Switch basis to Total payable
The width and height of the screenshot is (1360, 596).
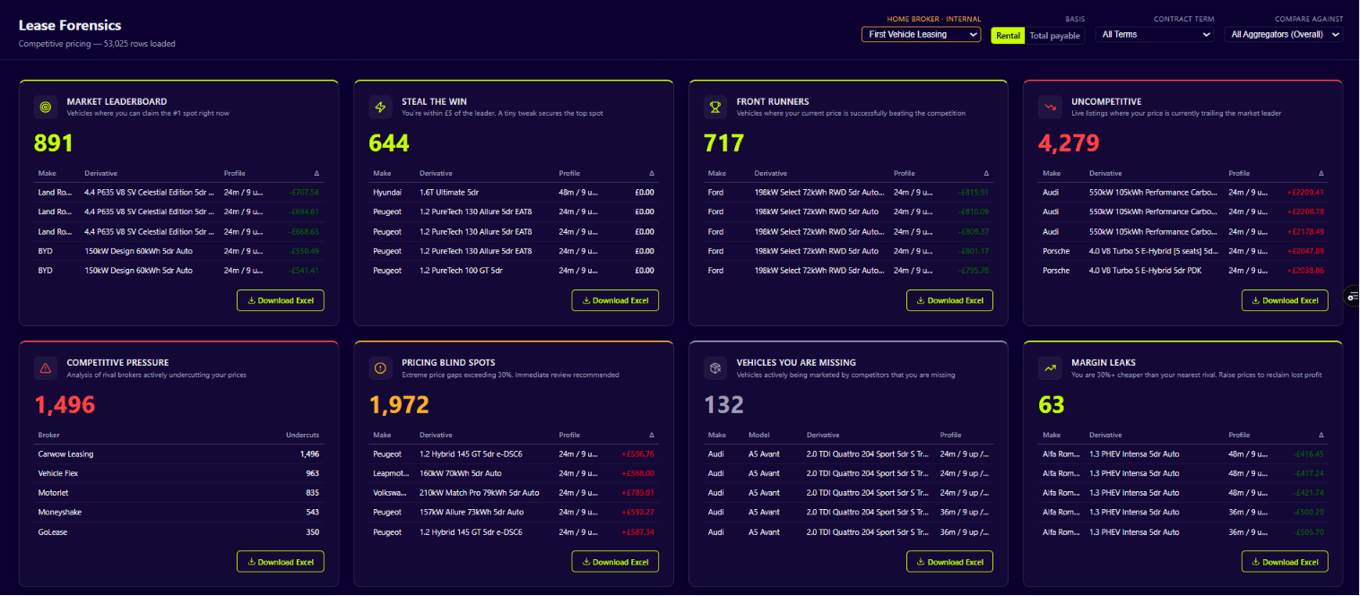1054,35
